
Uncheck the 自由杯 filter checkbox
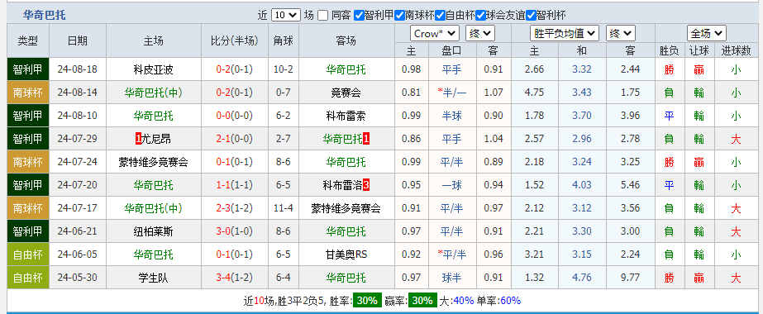click(x=441, y=15)
